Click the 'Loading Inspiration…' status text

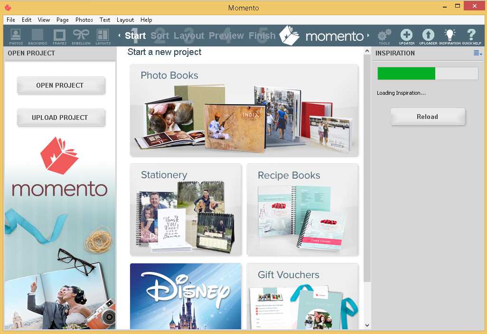pyautogui.click(x=401, y=93)
